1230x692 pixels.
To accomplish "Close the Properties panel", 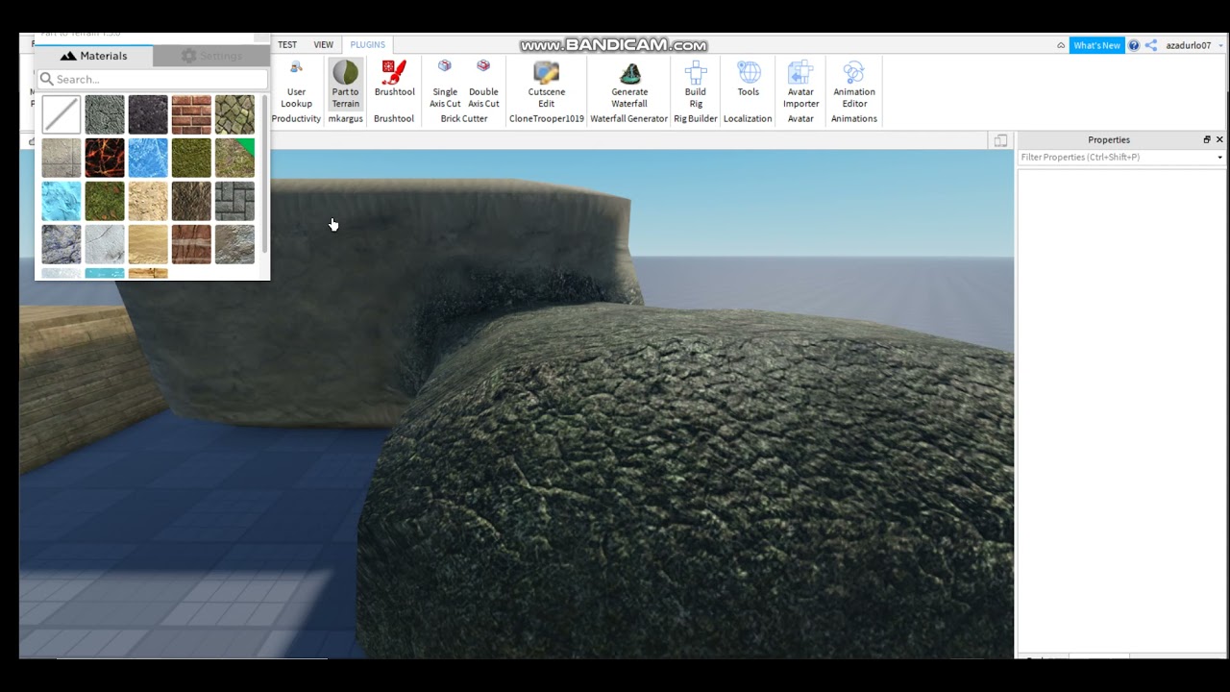I will (x=1219, y=139).
